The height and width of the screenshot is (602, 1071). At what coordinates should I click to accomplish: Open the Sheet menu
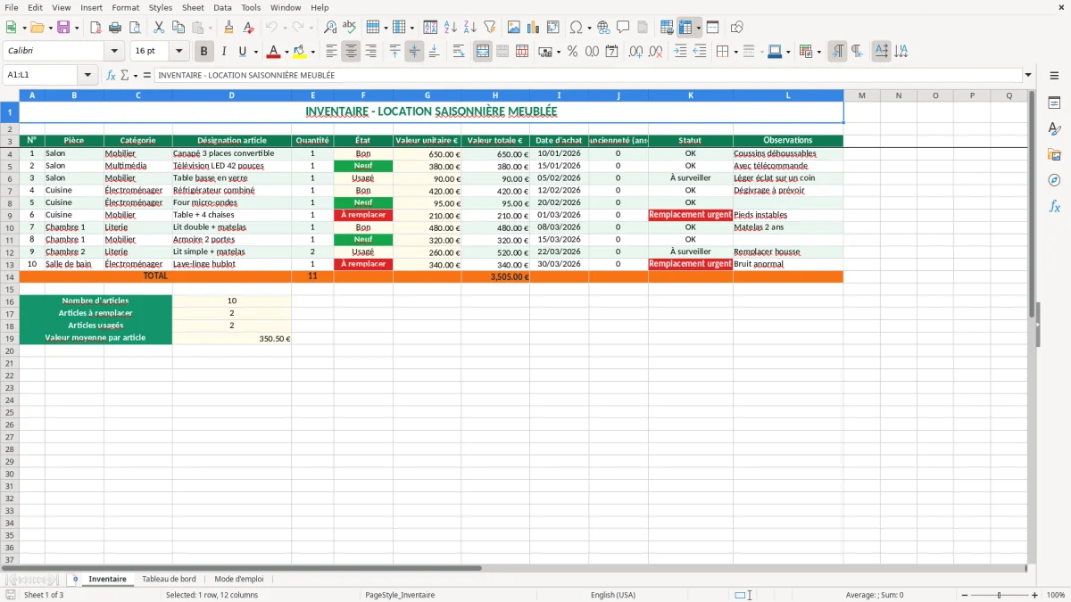193,7
